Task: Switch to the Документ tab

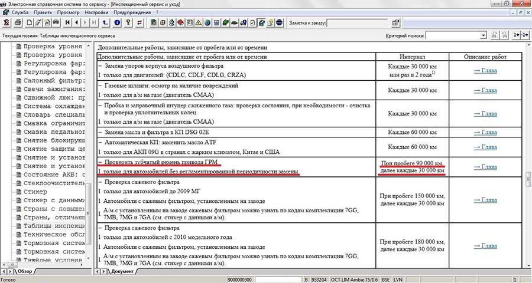Action: click(122, 271)
